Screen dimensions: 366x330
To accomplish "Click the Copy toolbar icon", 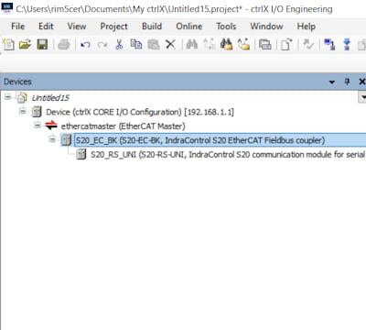I will click(x=136, y=45).
